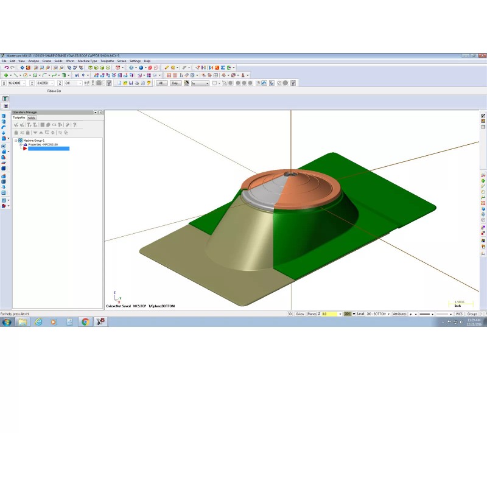The height and width of the screenshot is (487, 487).
Task: Open the Settings menu
Action: (x=135, y=61)
